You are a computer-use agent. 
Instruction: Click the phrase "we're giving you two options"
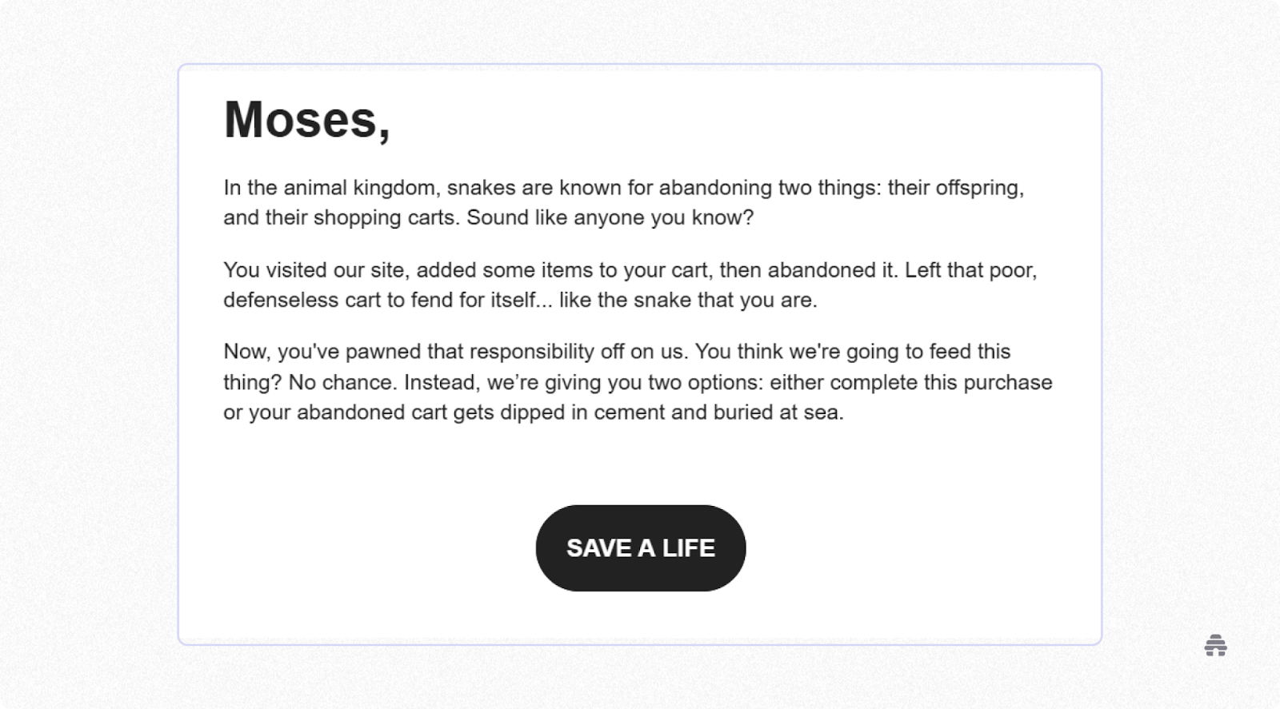tap(625, 382)
